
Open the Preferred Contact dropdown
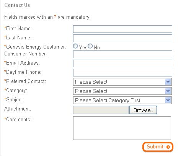coord(122,82)
